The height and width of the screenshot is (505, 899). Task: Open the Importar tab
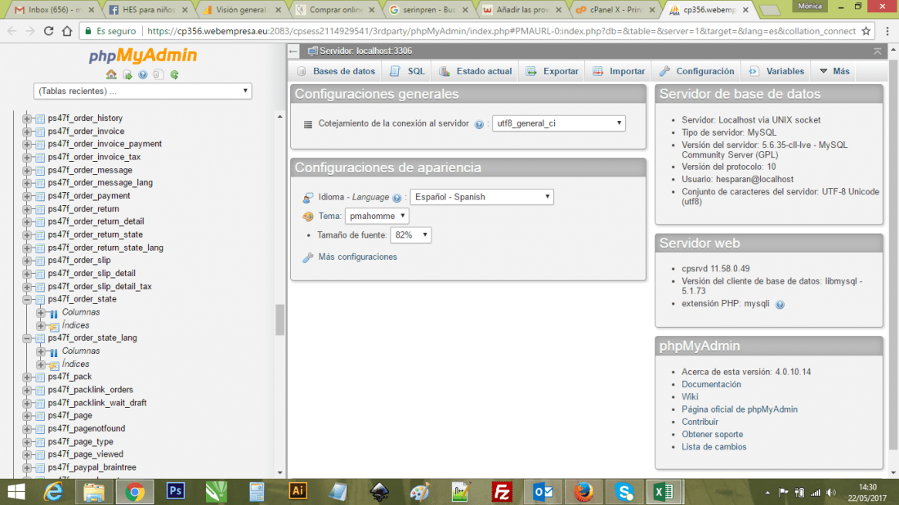[619, 71]
